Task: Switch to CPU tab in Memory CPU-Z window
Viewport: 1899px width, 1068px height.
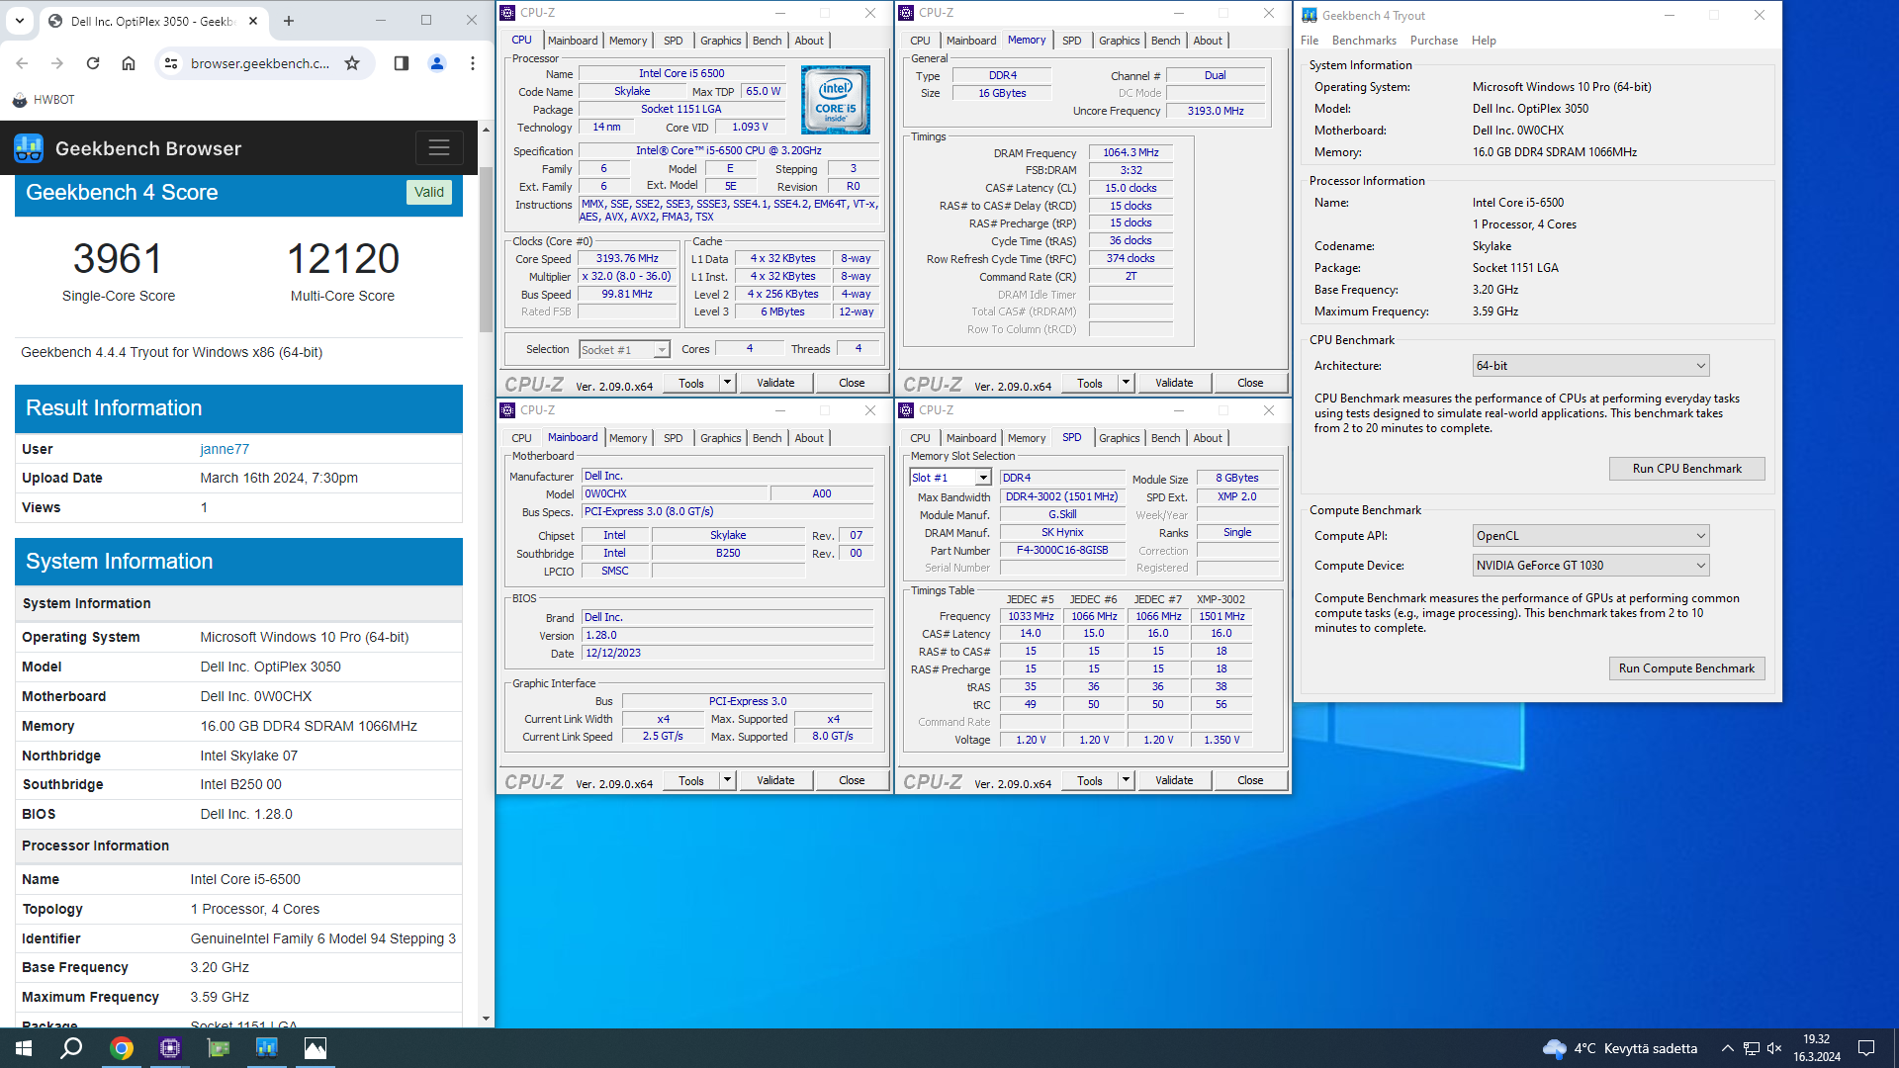Action: (x=920, y=41)
